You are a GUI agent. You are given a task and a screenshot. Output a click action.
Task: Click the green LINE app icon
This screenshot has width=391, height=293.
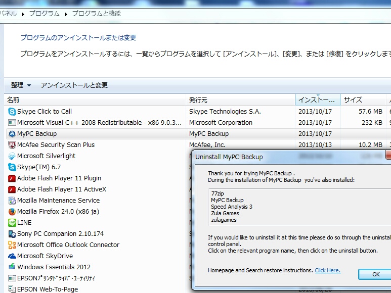click(12, 223)
